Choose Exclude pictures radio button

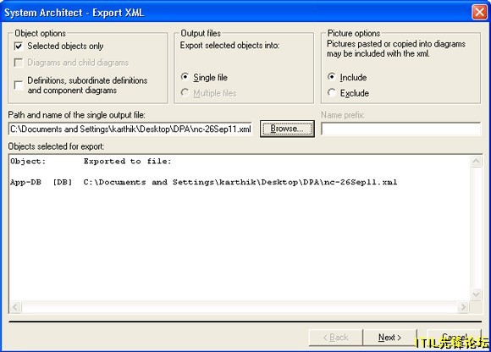[332, 92]
